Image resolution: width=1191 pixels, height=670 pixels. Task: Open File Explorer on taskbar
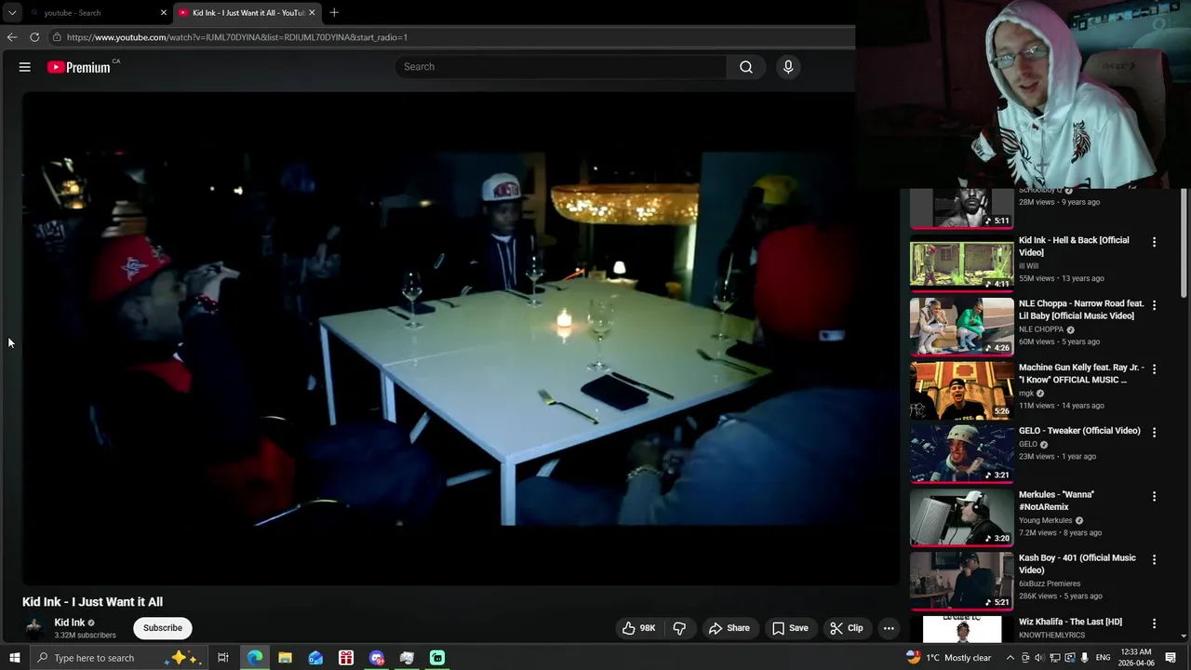point(286,658)
